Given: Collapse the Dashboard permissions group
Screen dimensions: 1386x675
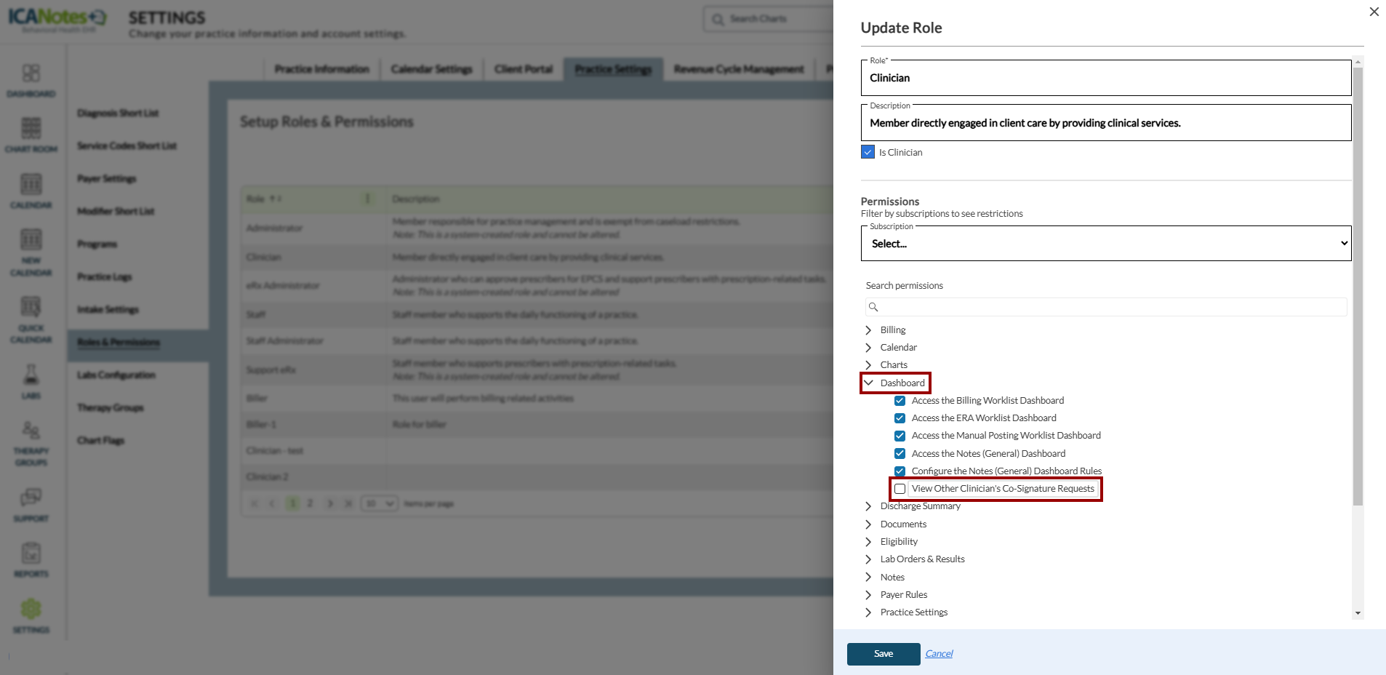Looking at the screenshot, I should pyautogui.click(x=868, y=383).
